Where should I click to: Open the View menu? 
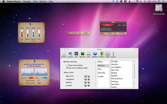click(35, 1)
